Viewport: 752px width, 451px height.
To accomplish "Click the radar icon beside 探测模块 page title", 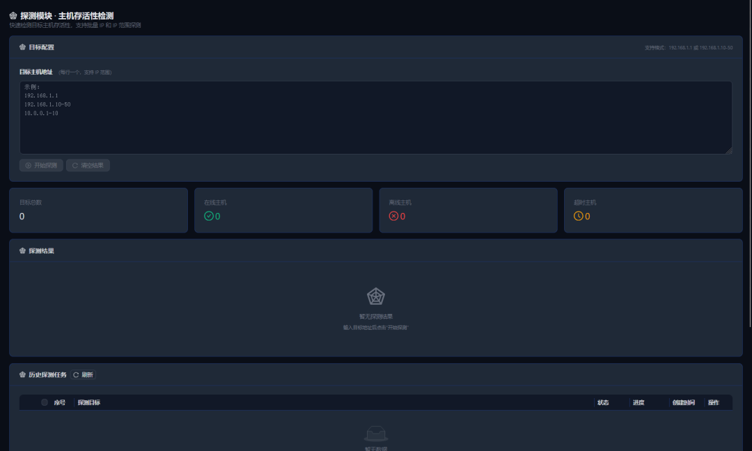I will click(13, 15).
